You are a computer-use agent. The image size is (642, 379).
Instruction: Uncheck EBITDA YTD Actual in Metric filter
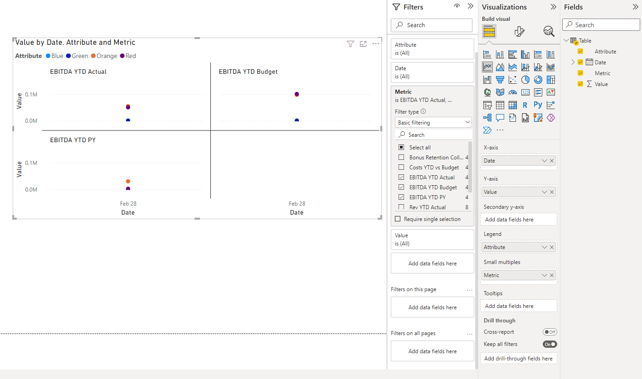click(401, 178)
